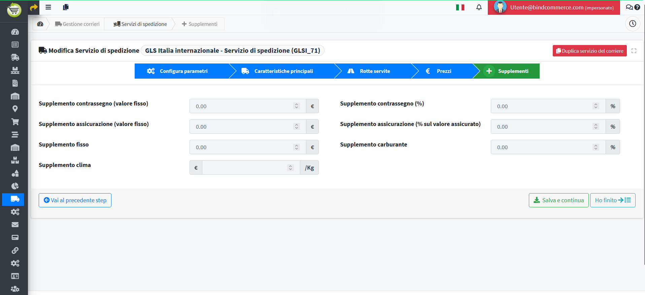Screen dimensions: 645x295
Task: Open shopping cart section in sidebar
Action: 15,122
